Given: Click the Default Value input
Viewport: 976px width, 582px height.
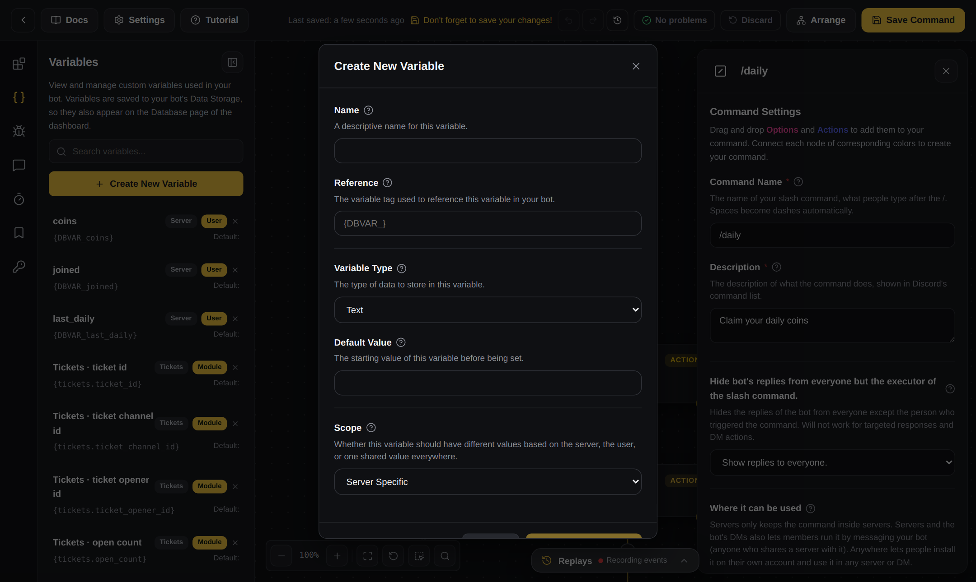Looking at the screenshot, I should click(488, 383).
